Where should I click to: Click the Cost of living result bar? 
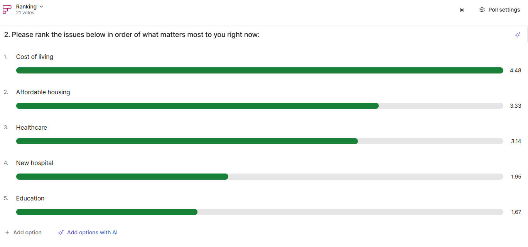coord(259,70)
